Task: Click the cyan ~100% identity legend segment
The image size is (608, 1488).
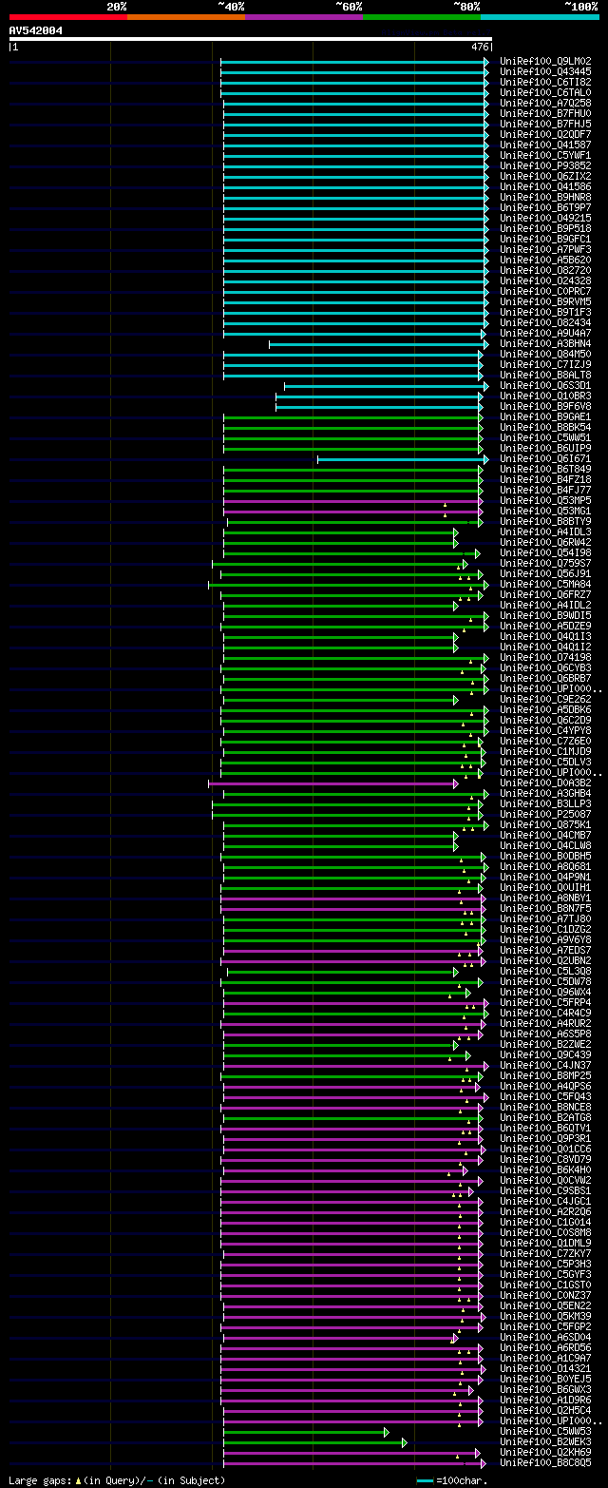Action: (x=540, y=17)
